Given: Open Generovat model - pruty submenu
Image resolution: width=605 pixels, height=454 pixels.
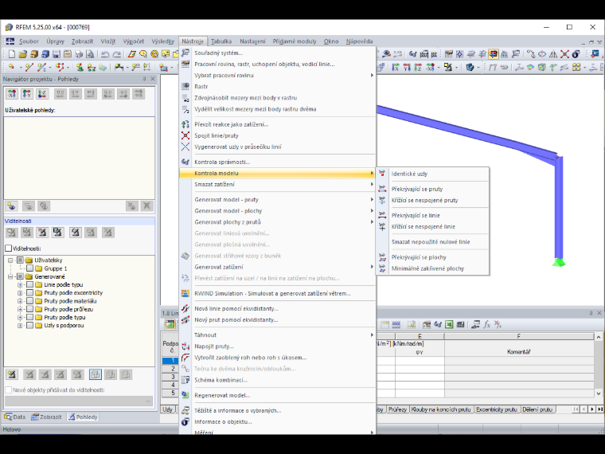Looking at the screenshot, I should [277, 199].
